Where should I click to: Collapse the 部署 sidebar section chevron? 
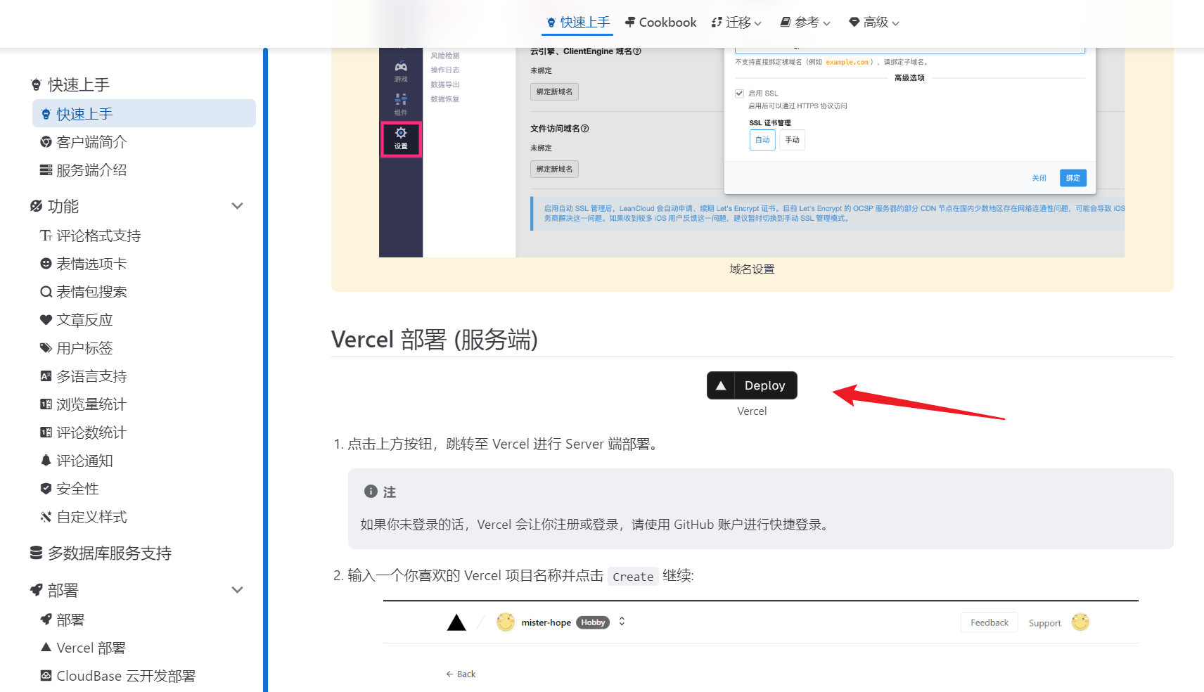point(237,590)
